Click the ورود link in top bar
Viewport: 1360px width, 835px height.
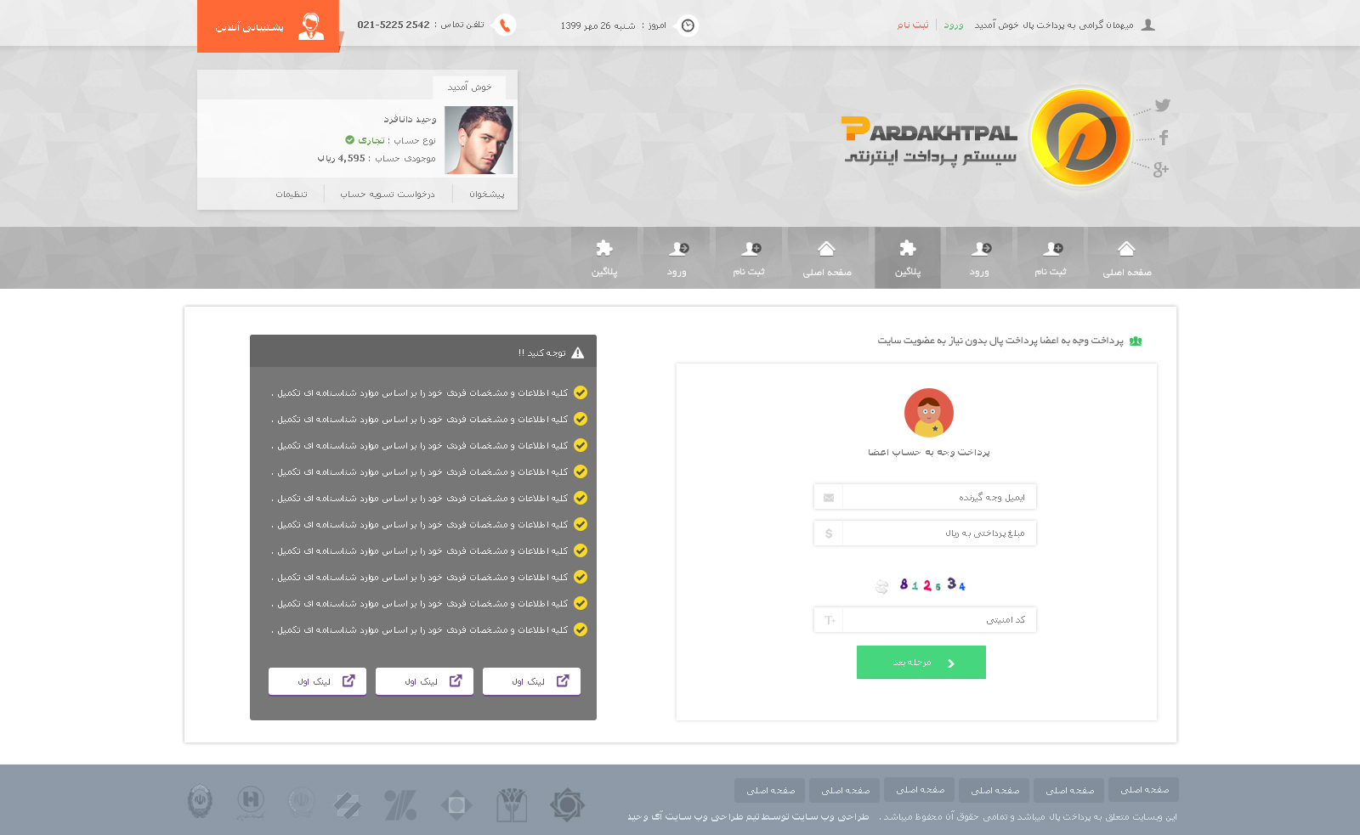pos(954,25)
